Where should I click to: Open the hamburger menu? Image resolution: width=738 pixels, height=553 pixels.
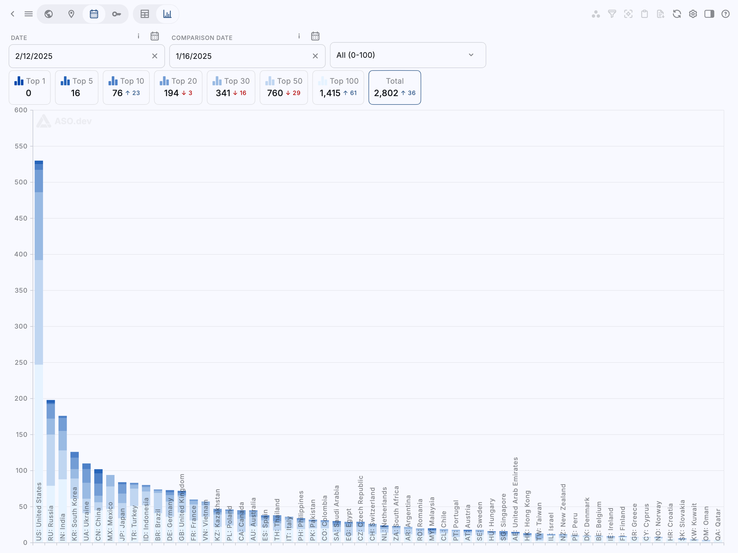coord(29,14)
